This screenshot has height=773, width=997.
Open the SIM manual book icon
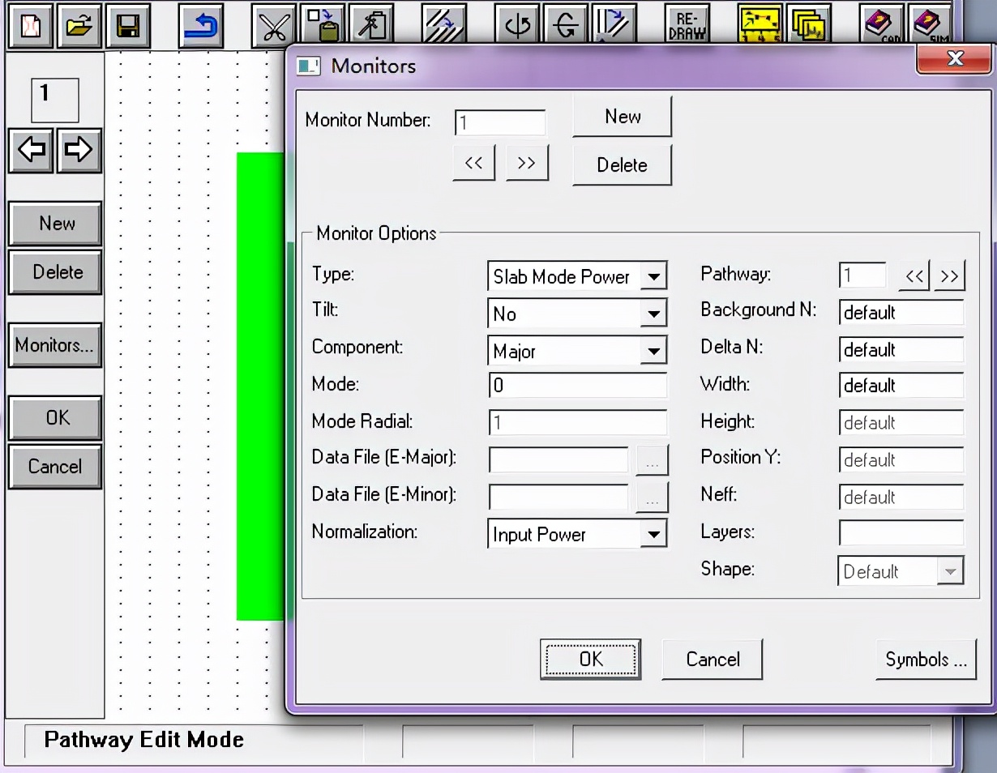coord(930,27)
